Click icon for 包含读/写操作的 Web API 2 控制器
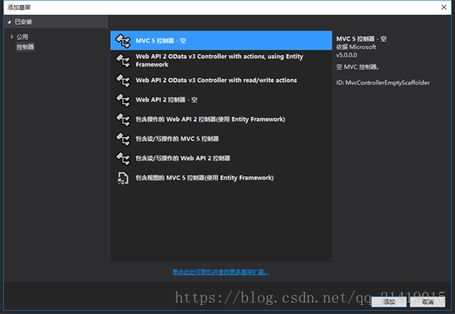The height and width of the screenshot is (314, 455). [x=123, y=158]
